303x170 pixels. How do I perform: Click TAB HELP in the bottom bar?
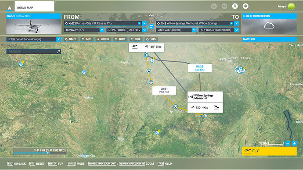pos(165,163)
